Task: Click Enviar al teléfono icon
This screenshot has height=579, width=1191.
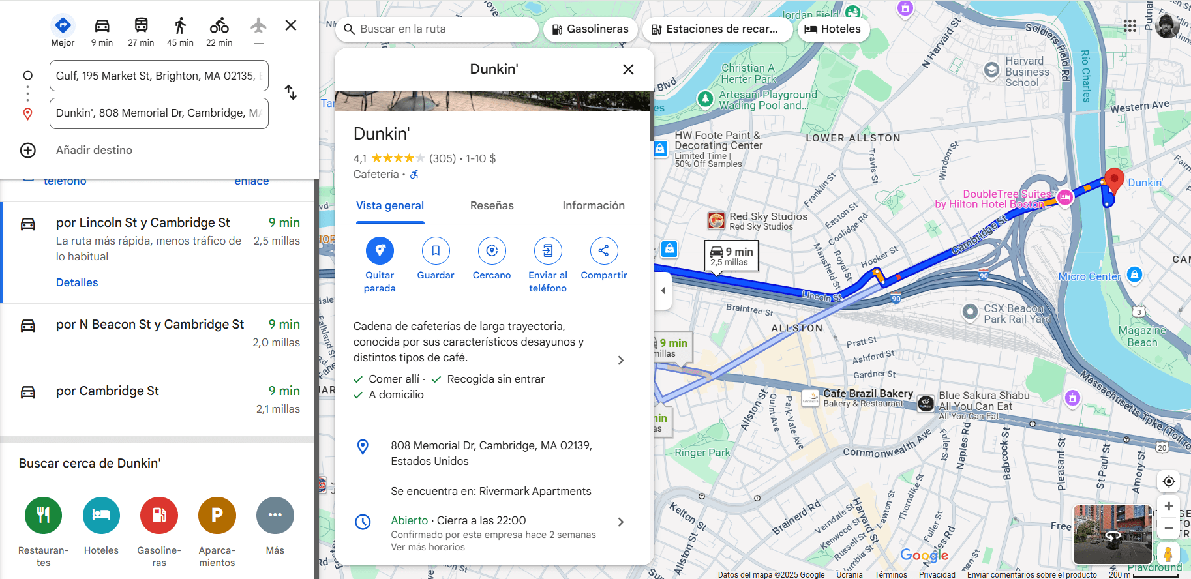Action: pos(548,250)
